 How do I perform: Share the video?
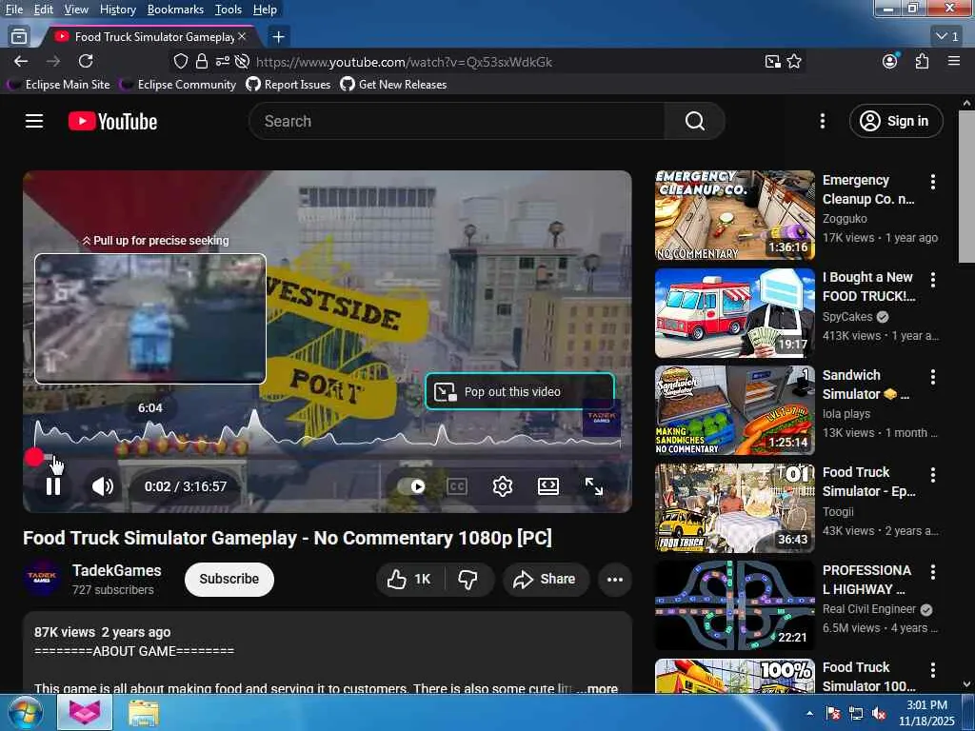click(x=545, y=580)
